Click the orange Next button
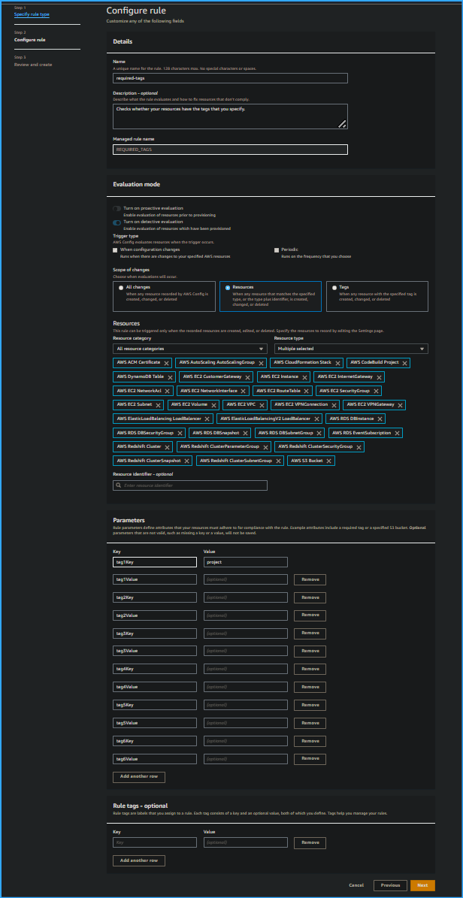 (422, 885)
